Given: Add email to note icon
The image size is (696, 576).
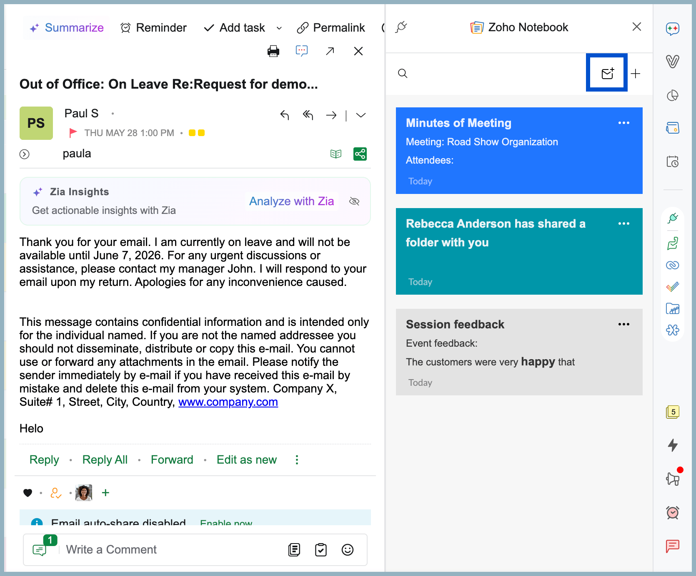Looking at the screenshot, I should (x=608, y=73).
